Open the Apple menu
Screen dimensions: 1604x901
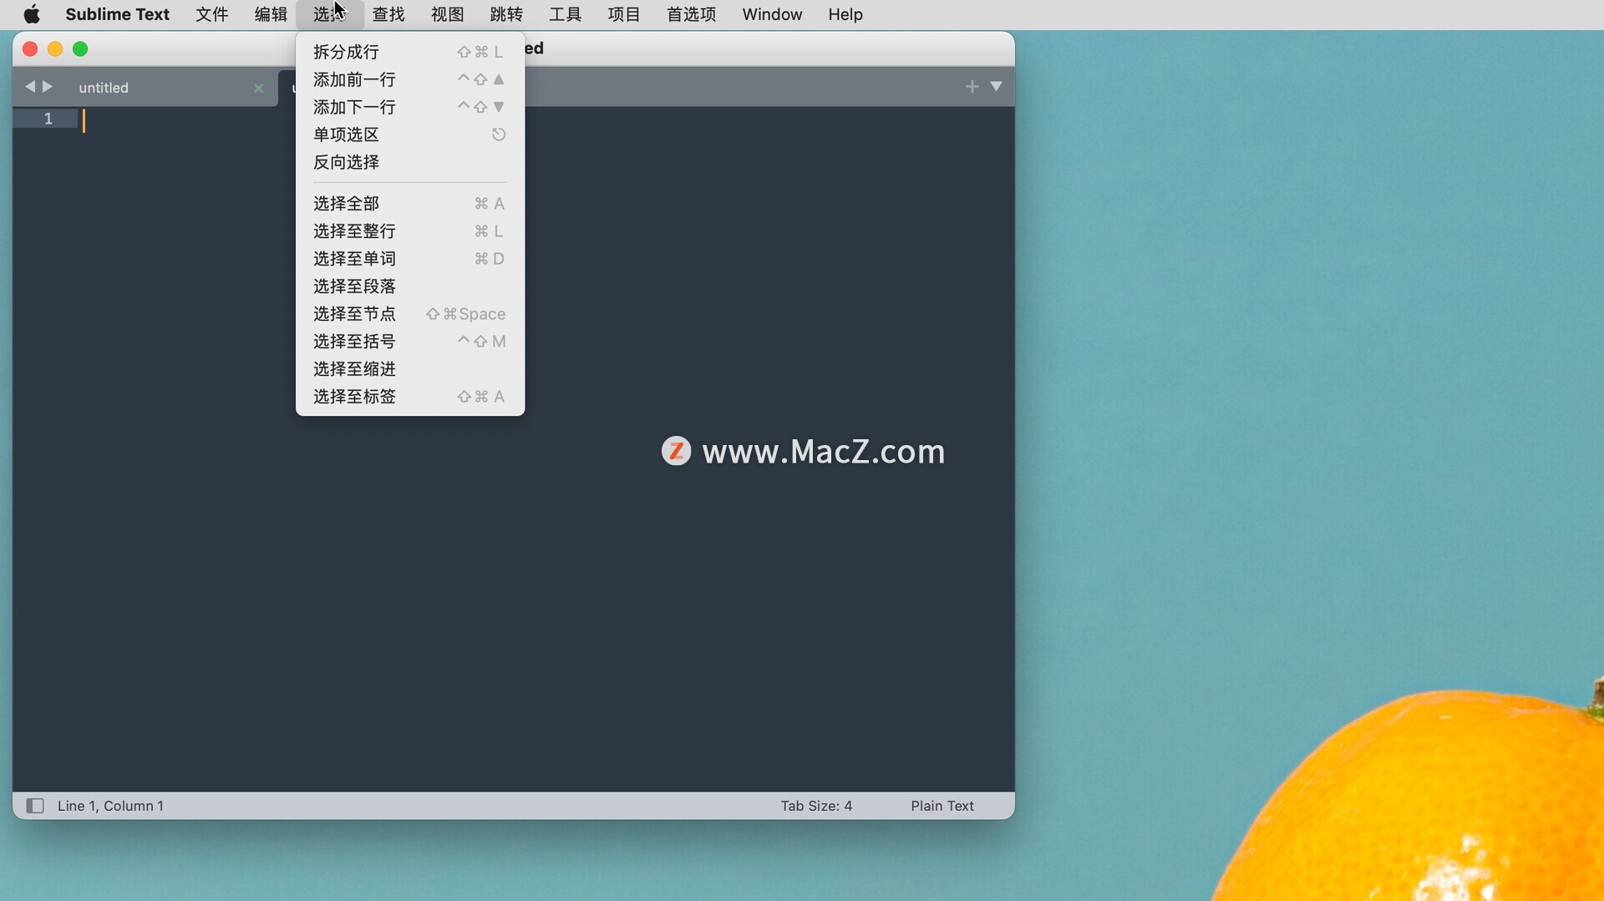[32, 14]
